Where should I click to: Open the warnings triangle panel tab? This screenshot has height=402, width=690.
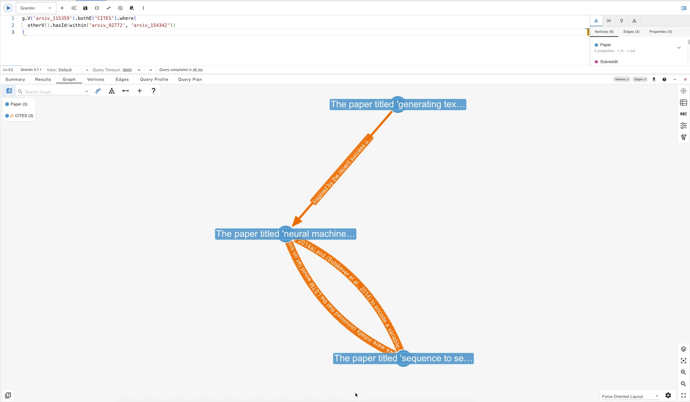(x=634, y=21)
